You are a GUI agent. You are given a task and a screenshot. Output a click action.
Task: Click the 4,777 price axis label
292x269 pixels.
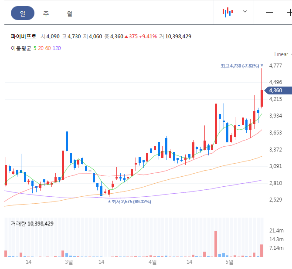click(x=275, y=66)
